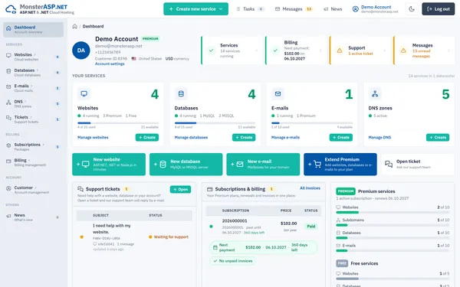This screenshot has height=287, width=460.
Task: Click the MonsterASP.NET cloud logo
Action: coord(11,9)
